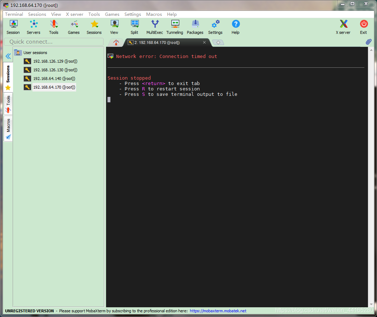Open the Terminal menu
The image size is (377, 317).
(x=14, y=14)
